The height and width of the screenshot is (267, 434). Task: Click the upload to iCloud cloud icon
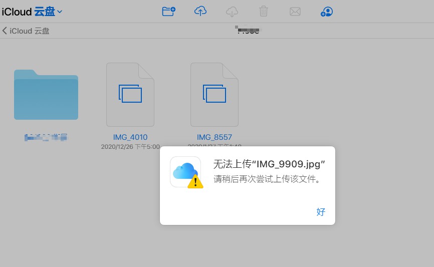[x=200, y=12]
